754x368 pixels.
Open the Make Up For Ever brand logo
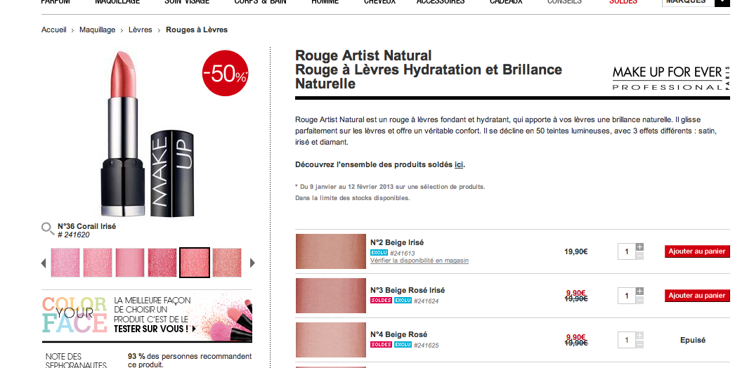[x=671, y=79]
